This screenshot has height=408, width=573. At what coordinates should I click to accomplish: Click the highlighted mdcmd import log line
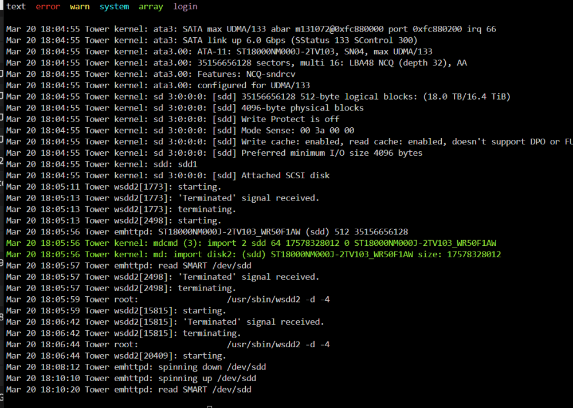click(x=251, y=243)
